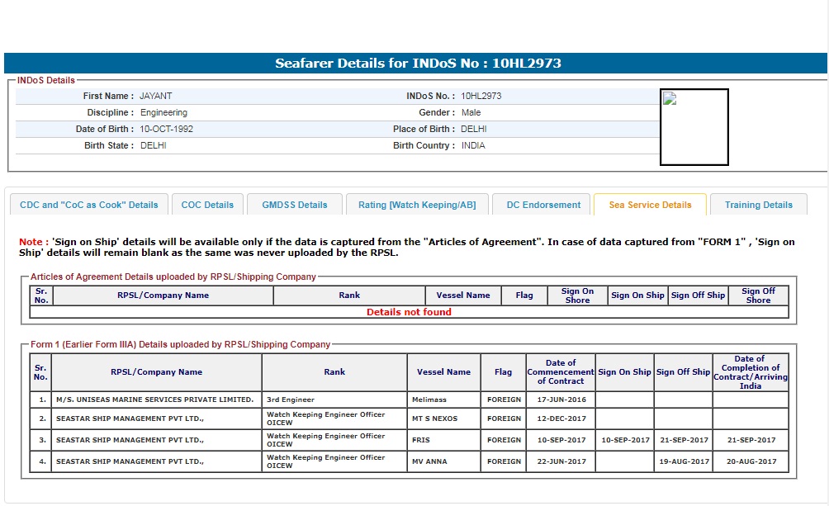Click the MT S NEXOS vessel cell

click(x=443, y=419)
